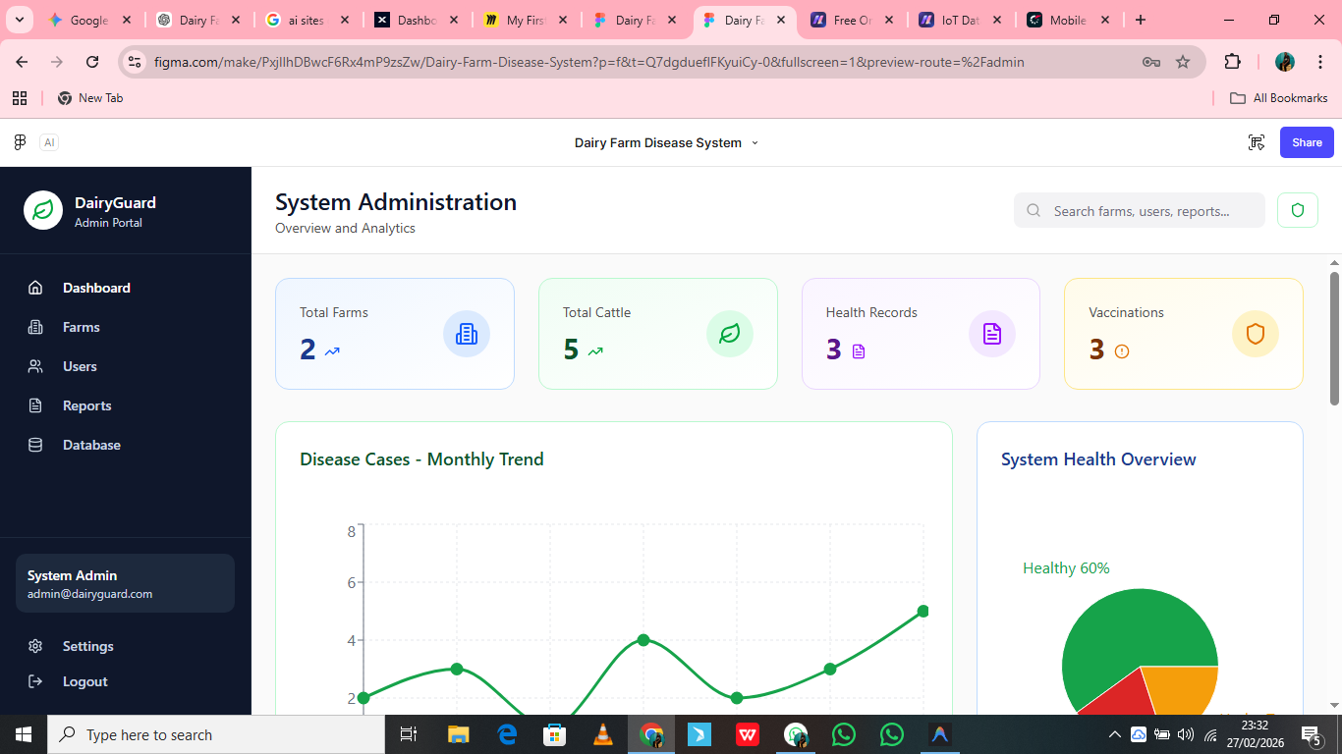Viewport: 1342px width, 754px height.
Task: Open the New Tab bookmark
Action: coord(90,98)
